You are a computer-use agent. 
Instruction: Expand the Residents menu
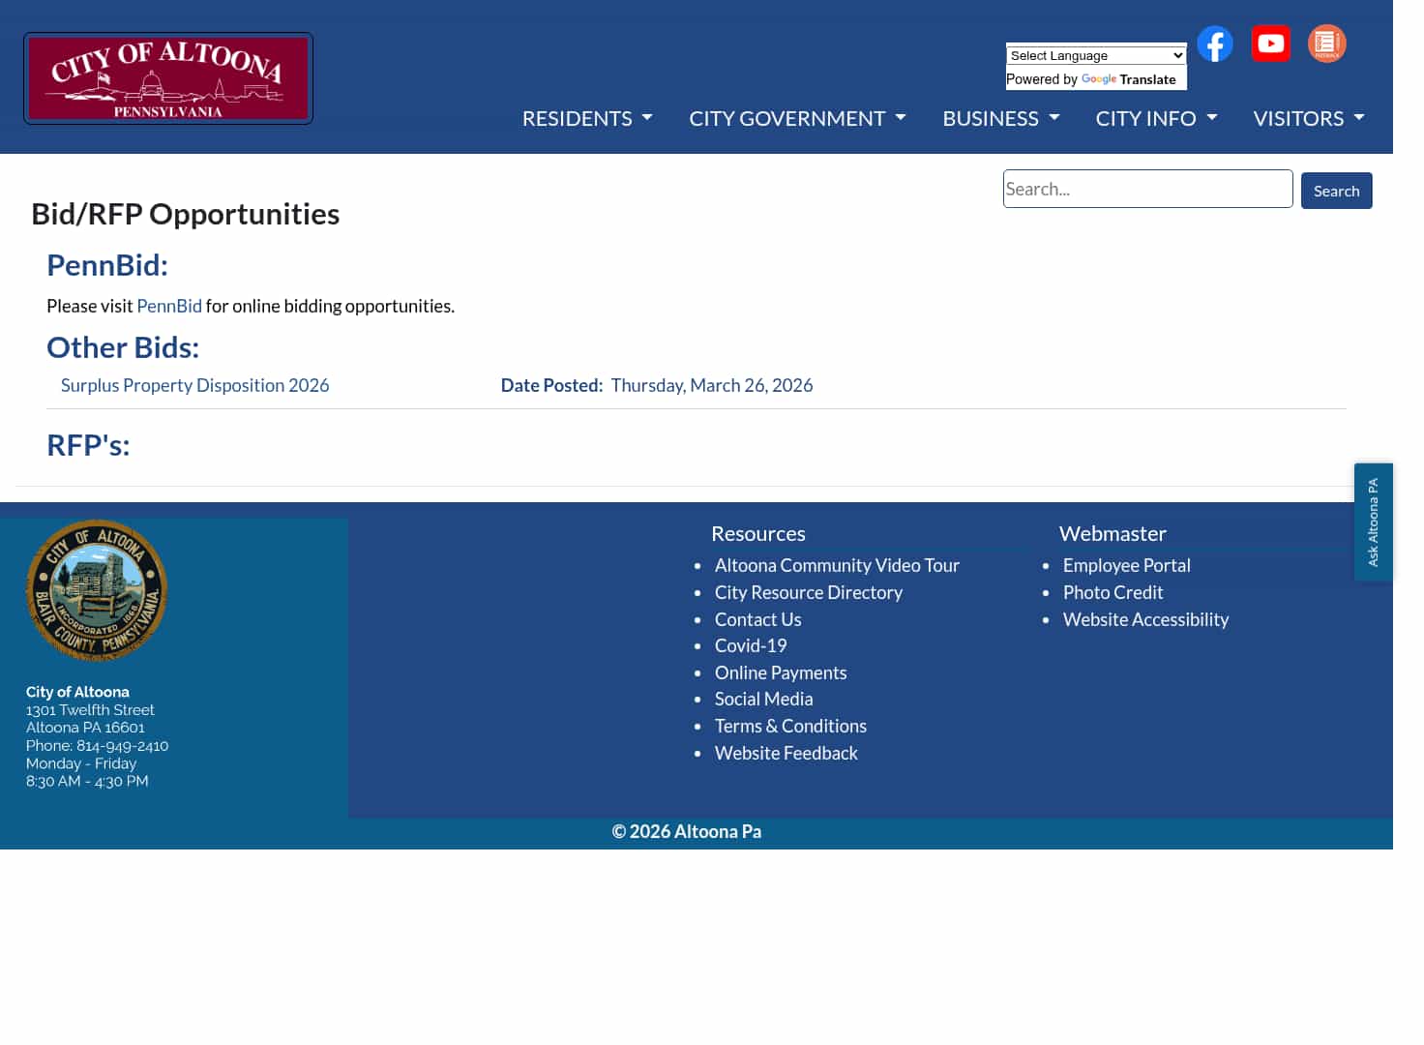(x=587, y=118)
